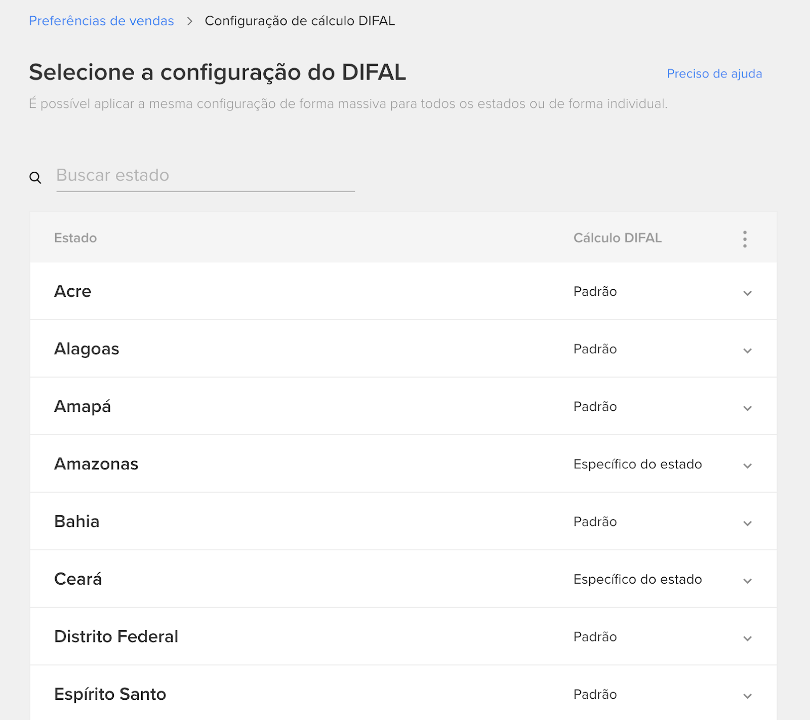Viewport: 810px width, 720px height.
Task: Click the breadcrumb arrow separator
Action: [x=190, y=21]
